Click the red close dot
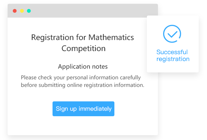 (15, 11)
